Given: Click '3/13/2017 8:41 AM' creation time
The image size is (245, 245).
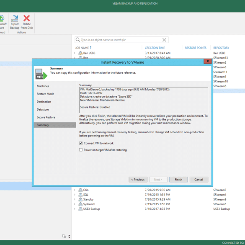Looking at the screenshot, I should point(157,53).
